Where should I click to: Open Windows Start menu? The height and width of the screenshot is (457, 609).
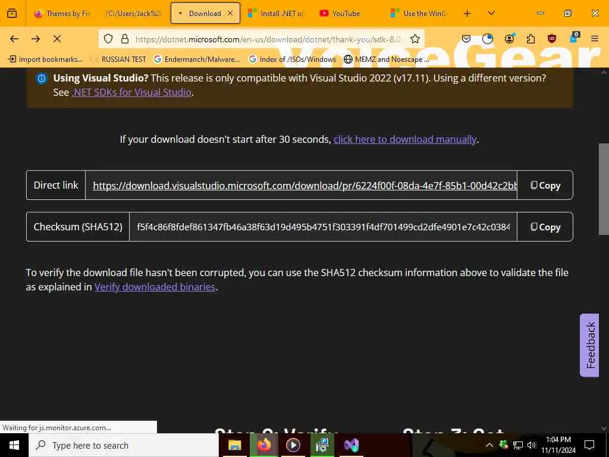click(14, 445)
